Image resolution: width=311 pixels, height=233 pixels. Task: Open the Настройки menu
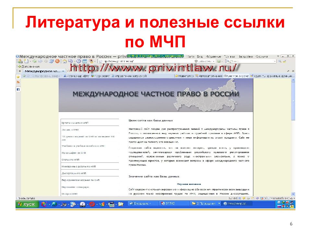(x=246, y=56)
